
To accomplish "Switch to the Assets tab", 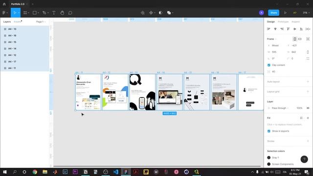I will [x=18, y=22].
